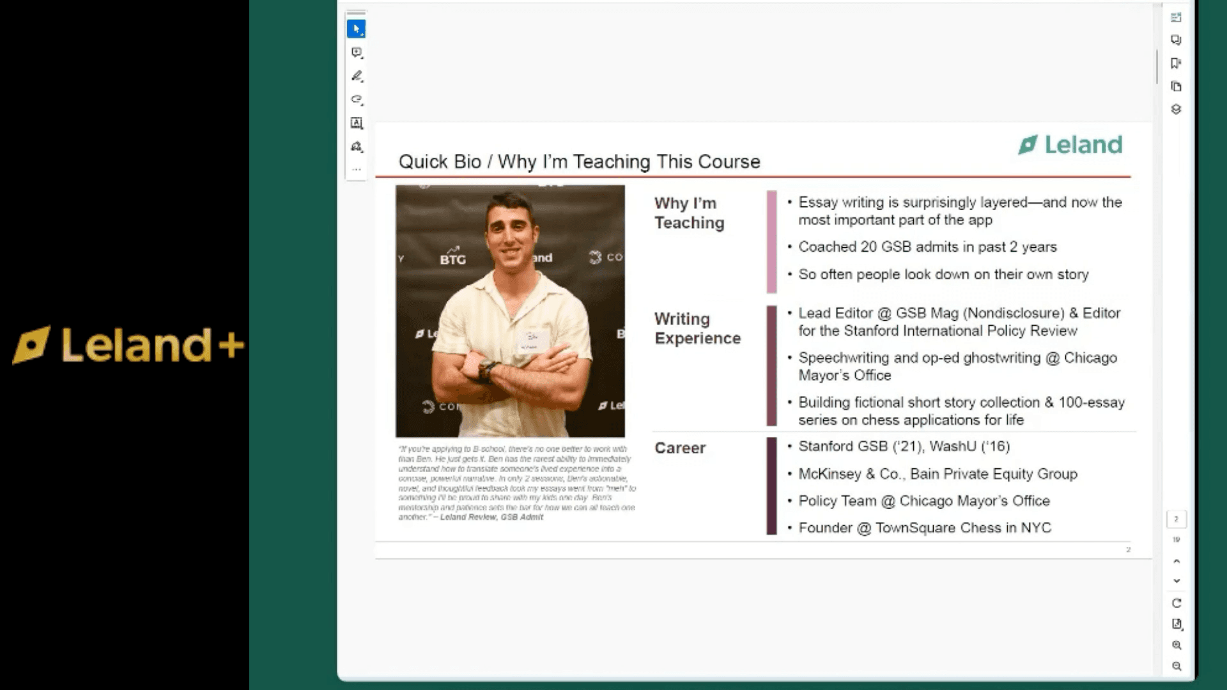Click the current page number field

pos(1176,519)
